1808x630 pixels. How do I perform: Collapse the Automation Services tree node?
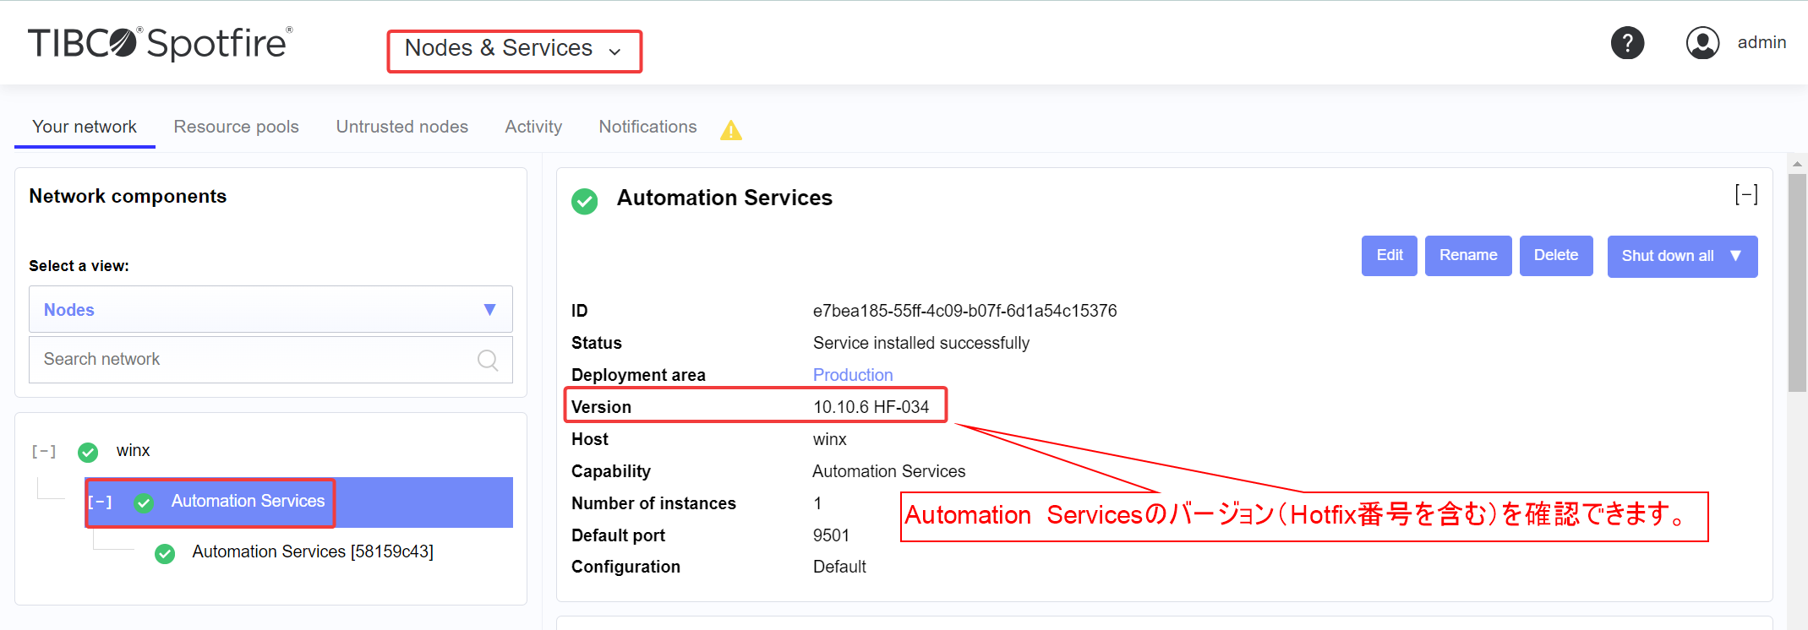click(100, 502)
